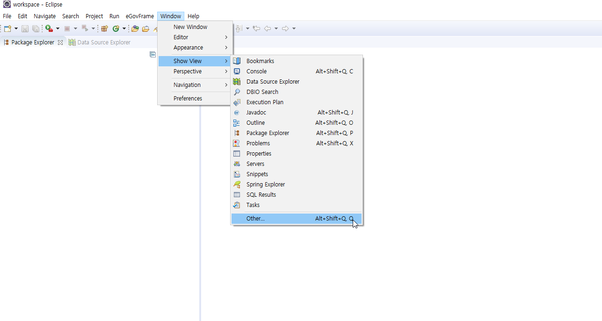Show the Servers view

[297, 164]
